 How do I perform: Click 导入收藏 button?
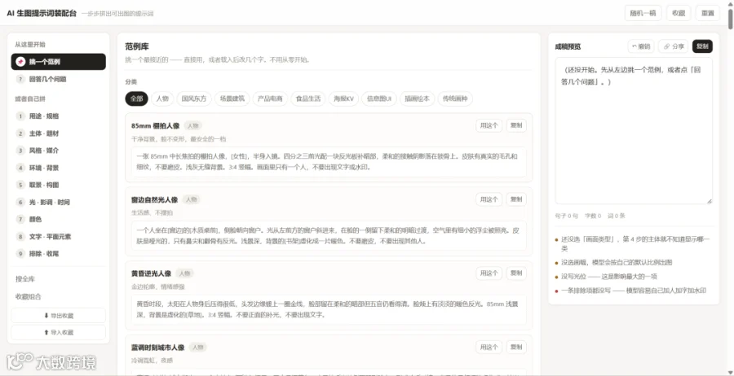(59, 333)
